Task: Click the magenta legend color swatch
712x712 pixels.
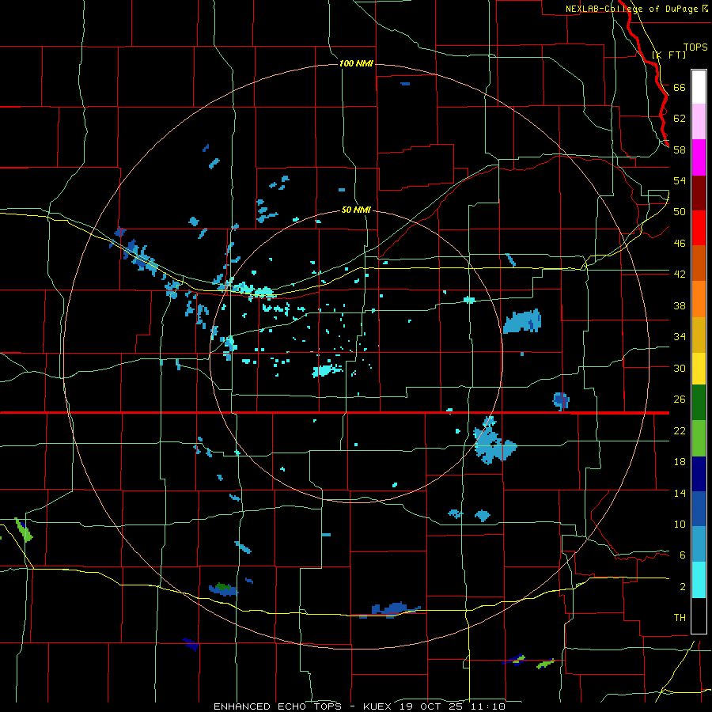Action: pyautogui.click(x=699, y=157)
